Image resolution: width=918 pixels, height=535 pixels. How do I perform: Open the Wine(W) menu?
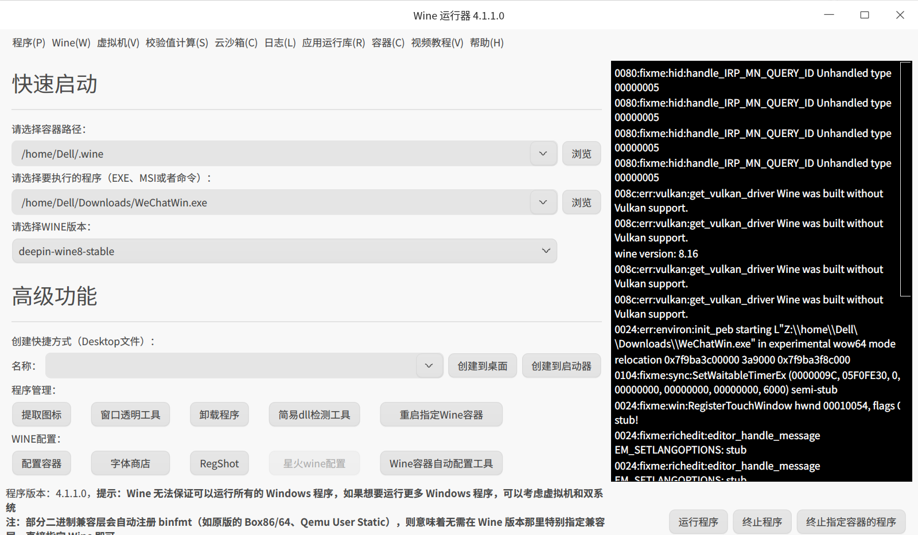(x=71, y=43)
